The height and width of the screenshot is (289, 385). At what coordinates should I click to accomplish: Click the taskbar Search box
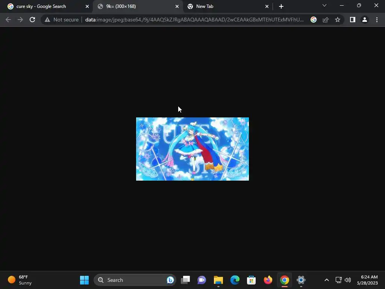(135, 280)
